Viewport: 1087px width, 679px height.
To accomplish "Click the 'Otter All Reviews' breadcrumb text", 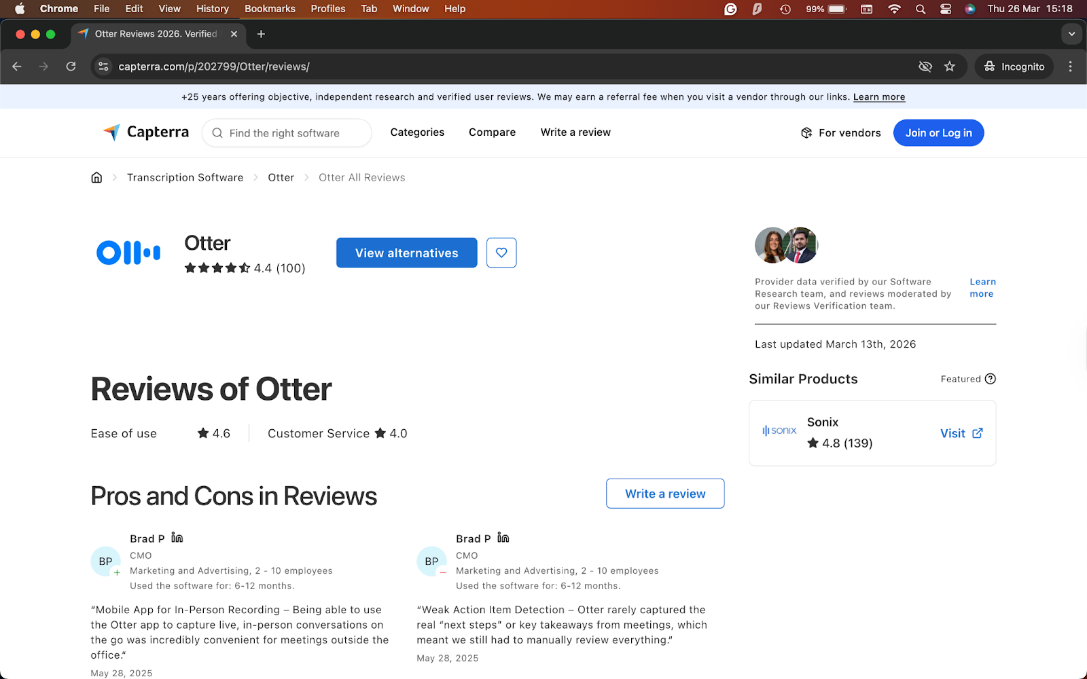I will click(362, 177).
